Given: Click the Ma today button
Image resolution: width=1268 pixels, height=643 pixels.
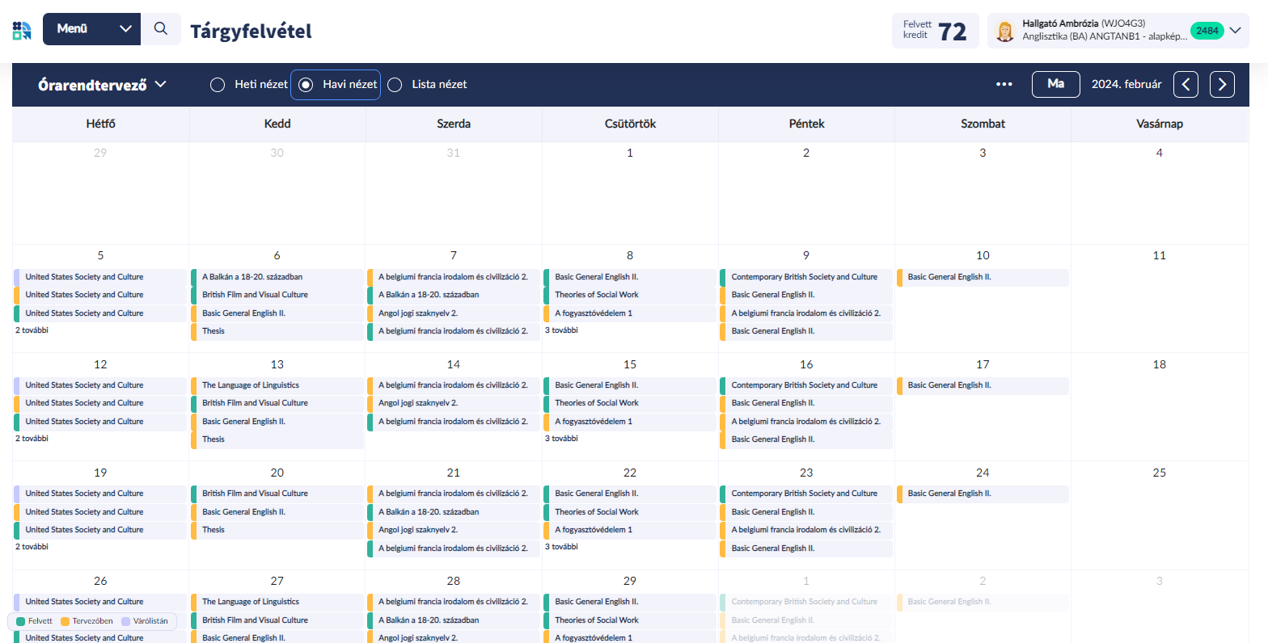Looking at the screenshot, I should (1055, 84).
